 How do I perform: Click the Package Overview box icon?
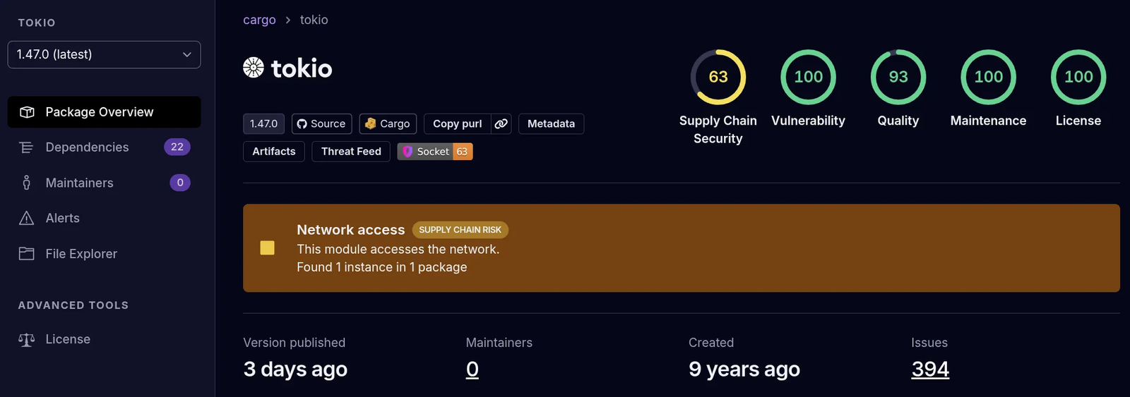tap(27, 112)
